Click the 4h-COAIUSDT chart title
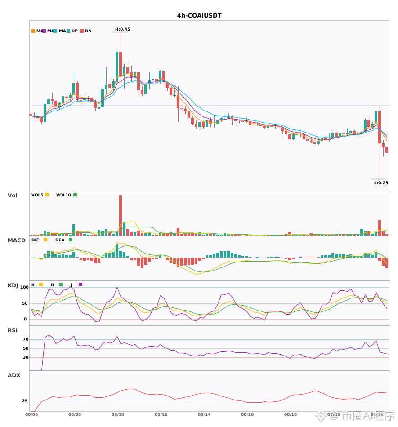Image resolution: width=398 pixels, height=427 pixels. 199,16
